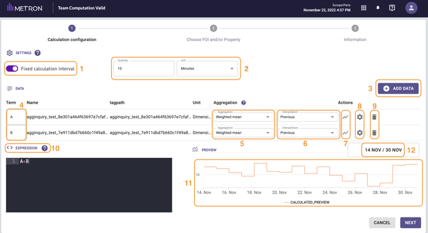Click the Name column header
Screen dimensions: 428x233
[x=32, y=103]
